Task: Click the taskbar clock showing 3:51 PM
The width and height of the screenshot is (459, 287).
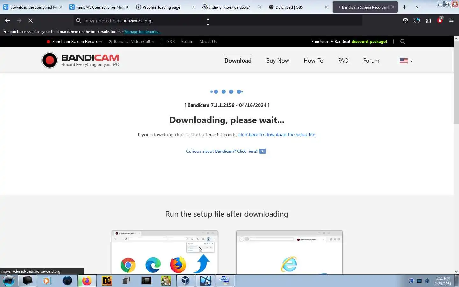Action: [x=443, y=281]
